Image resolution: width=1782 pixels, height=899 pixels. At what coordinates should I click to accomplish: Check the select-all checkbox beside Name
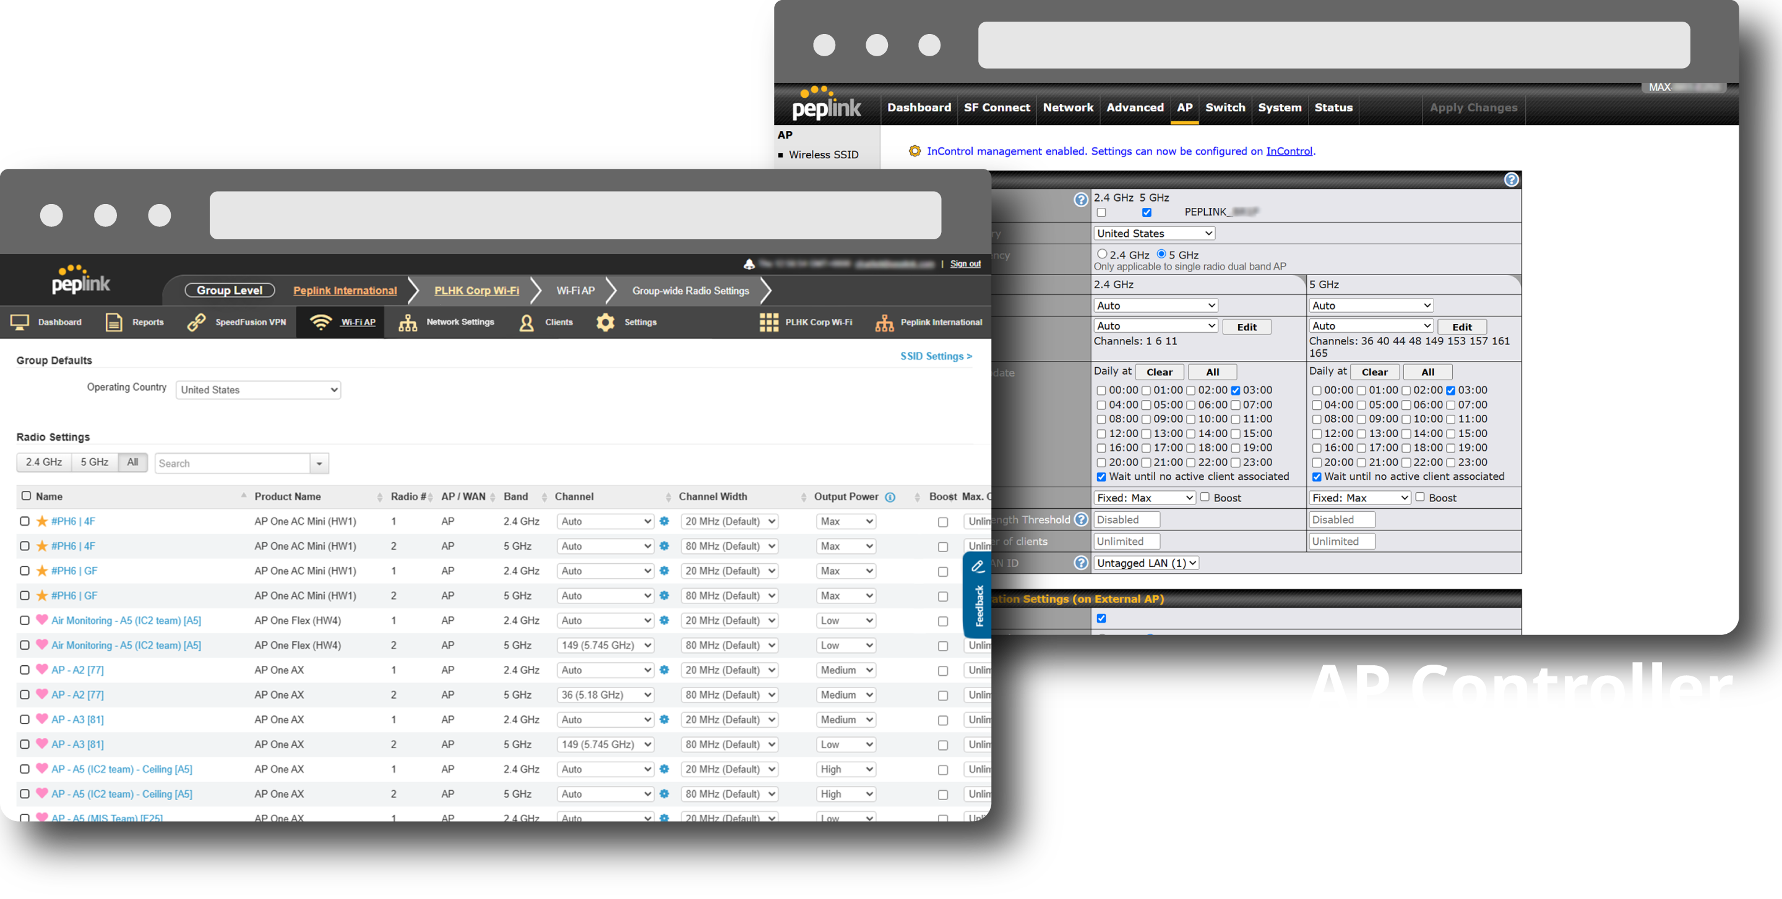[26, 495]
